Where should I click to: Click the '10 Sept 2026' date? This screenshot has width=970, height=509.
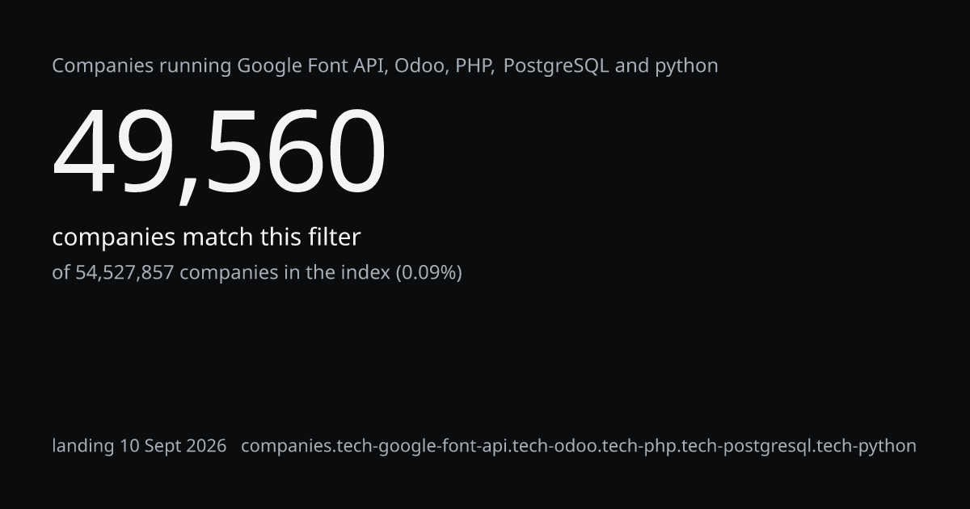coord(173,445)
